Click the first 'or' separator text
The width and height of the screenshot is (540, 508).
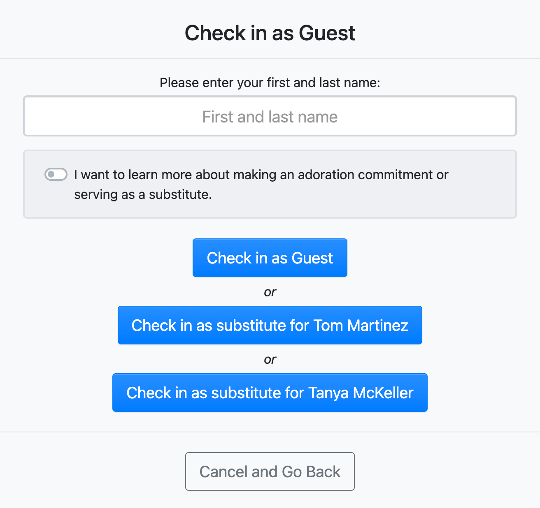[270, 292]
